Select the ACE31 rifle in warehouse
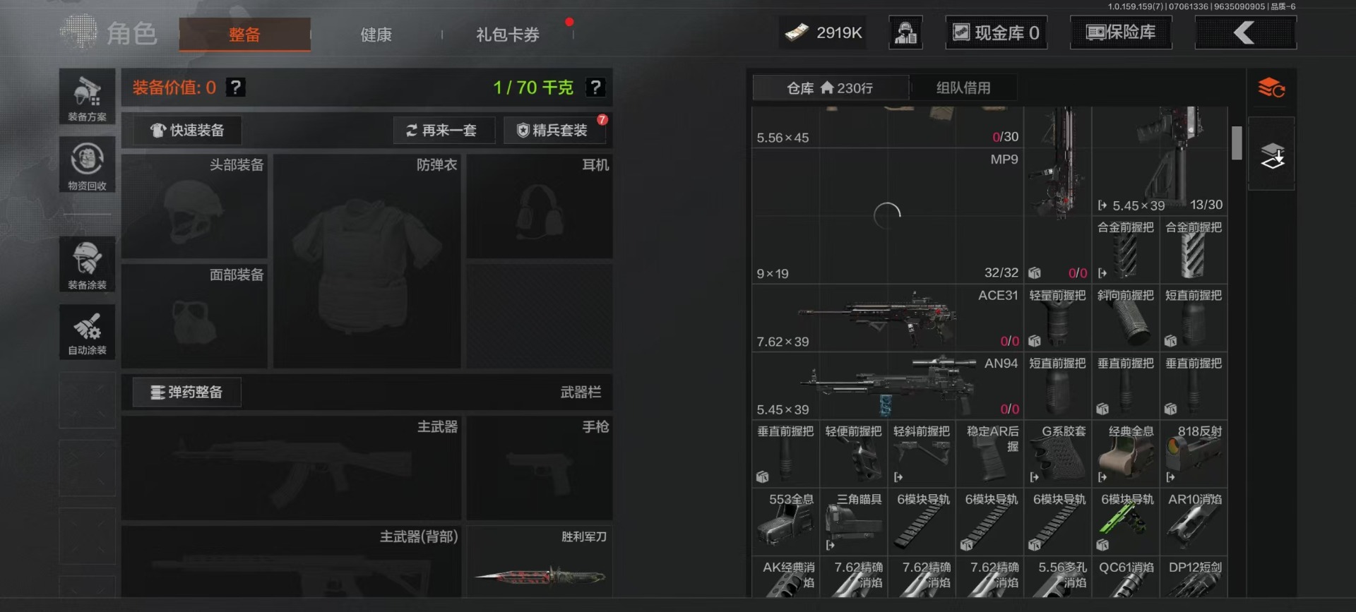 point(887,318)
